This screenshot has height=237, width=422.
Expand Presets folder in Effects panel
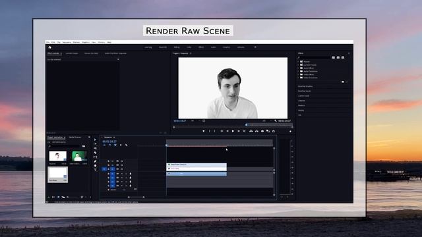[x=299, y=61]
